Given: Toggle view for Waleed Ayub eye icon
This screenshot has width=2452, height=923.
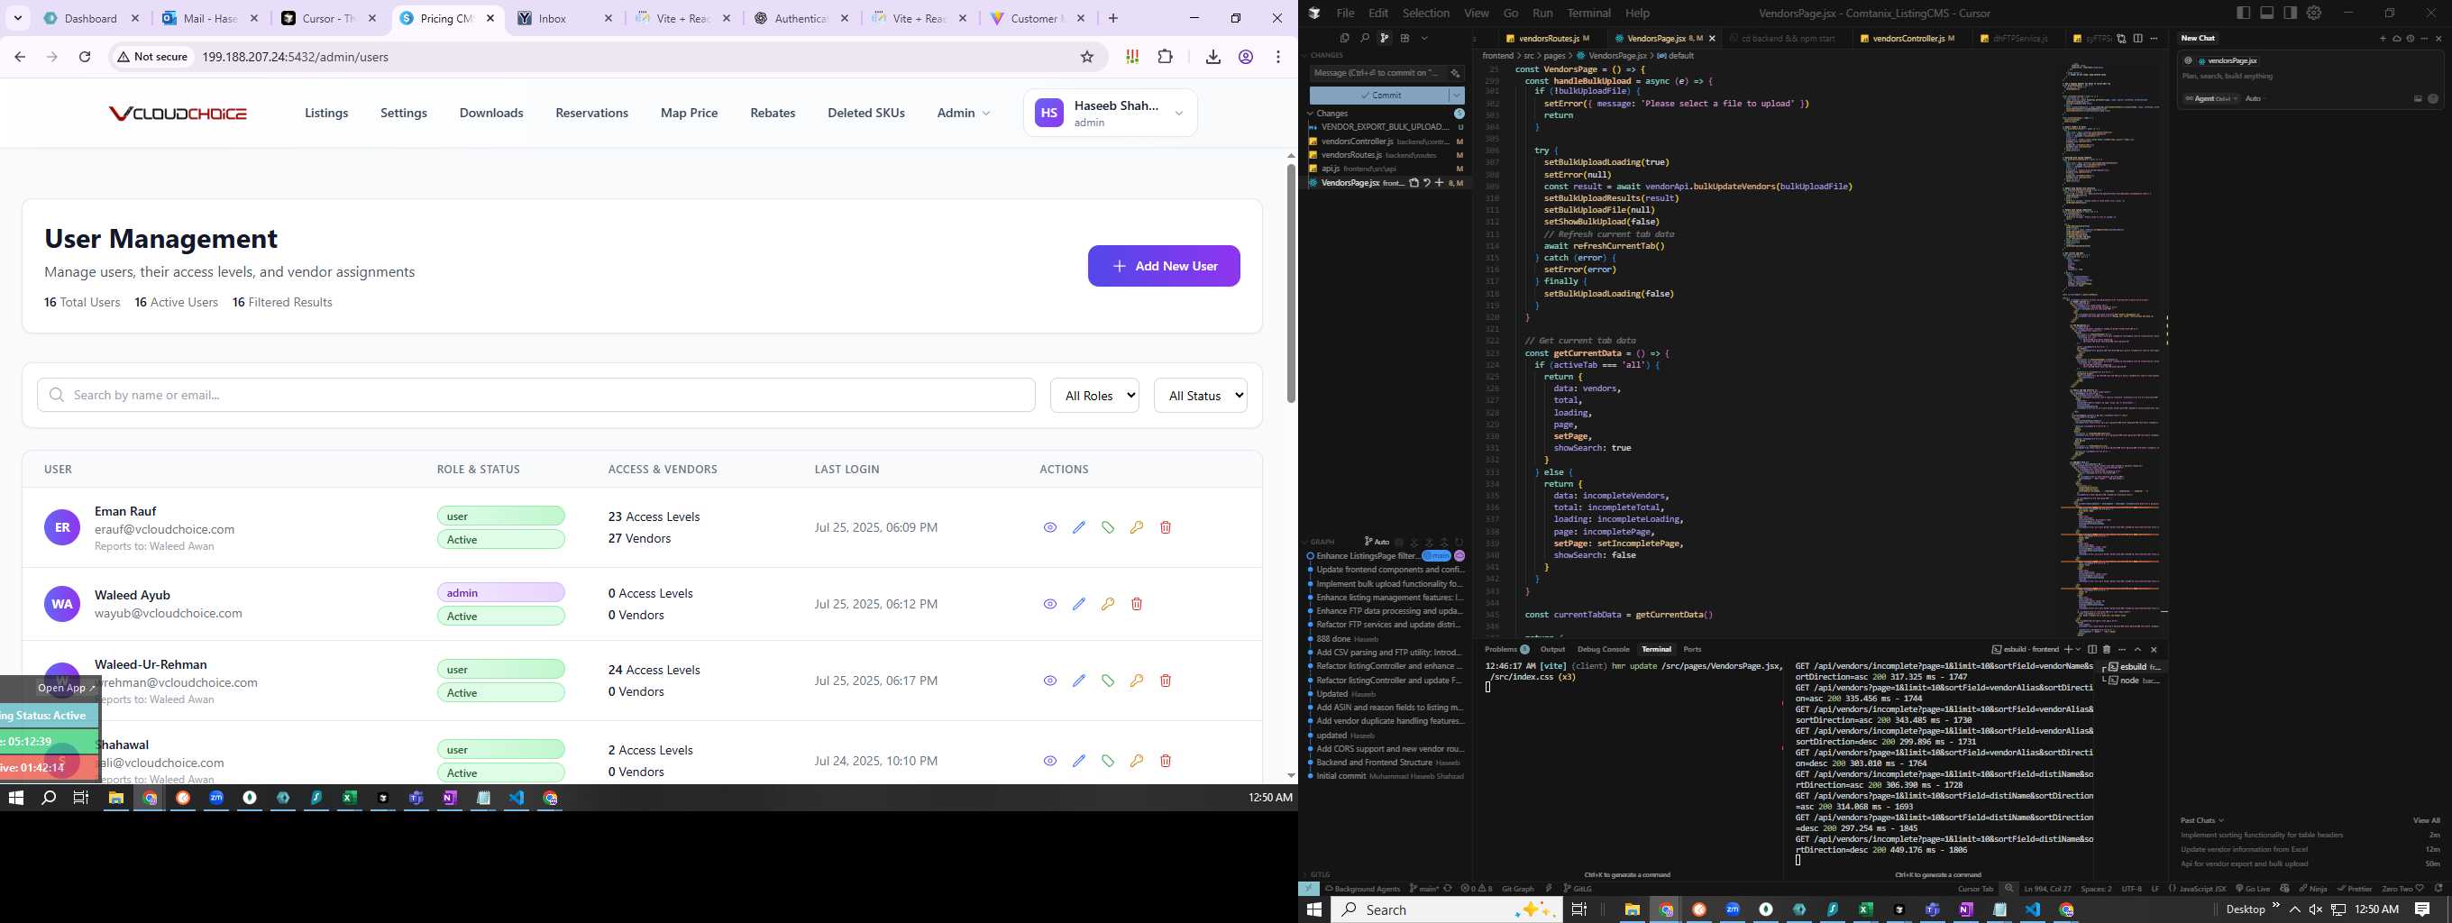Looking at the screenshot, I should pos(1050,604).
